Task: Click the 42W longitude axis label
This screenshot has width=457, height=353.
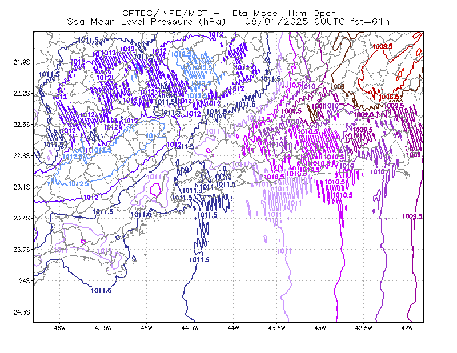Action: [x=407, y=328]
